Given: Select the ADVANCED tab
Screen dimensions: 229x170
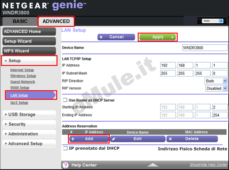Looking at the screenshot, I should pyautogui.click(x=56, y=21).
